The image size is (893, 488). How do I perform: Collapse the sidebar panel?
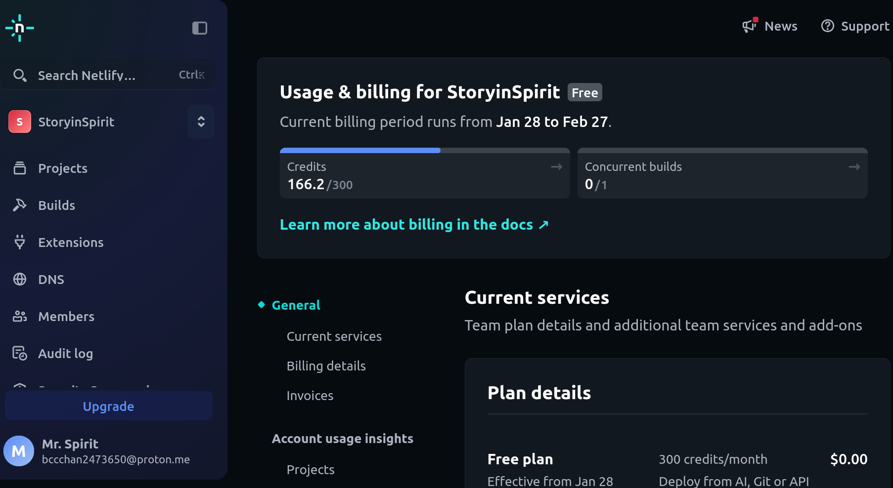(199, 28)
